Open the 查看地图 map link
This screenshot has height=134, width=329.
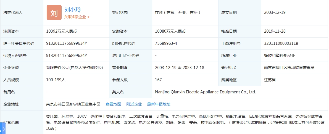click(x=113, y=104)
